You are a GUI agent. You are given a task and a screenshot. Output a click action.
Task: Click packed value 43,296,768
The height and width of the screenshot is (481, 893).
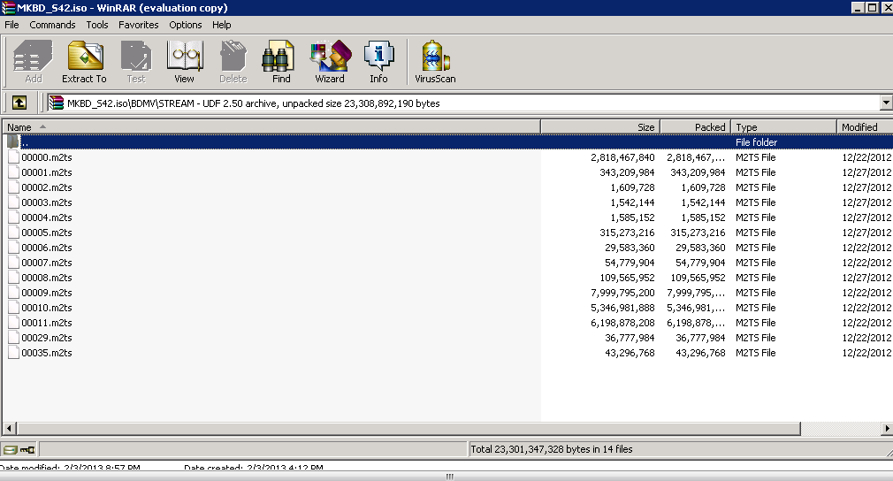tap(700, 353)
